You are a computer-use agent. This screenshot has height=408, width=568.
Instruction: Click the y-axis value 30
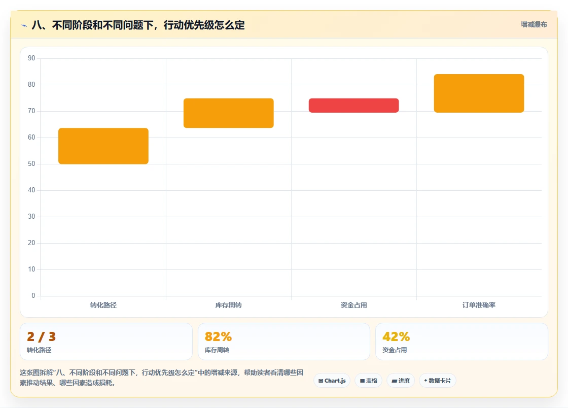point(31,217)
